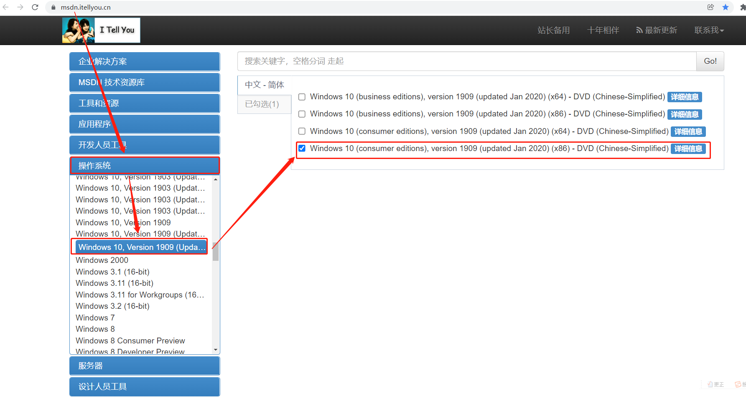Screen dimensions: 746x401
Task: Check consumer editions x64 DVD checkbox
Action: pyautogui.click(x=302, y=131)
